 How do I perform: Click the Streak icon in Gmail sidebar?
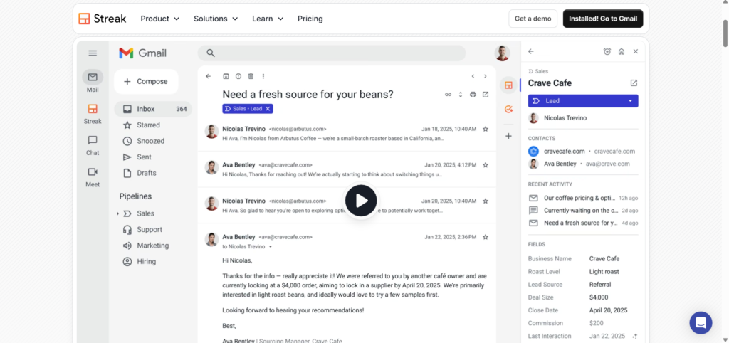(x=93, y=109)
